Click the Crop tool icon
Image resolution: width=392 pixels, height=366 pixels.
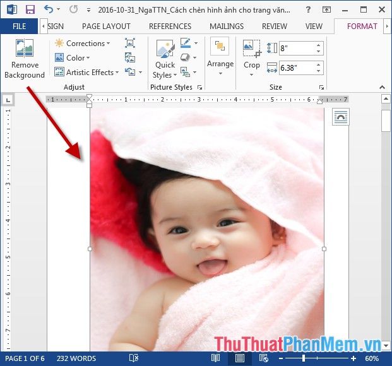[x=251, y=49]
